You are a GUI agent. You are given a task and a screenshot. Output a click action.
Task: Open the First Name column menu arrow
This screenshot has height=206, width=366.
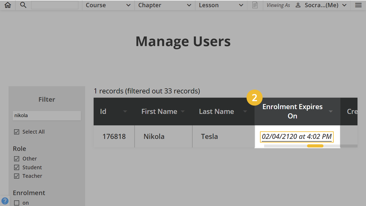pyautogui.click(x=183, y=112)
